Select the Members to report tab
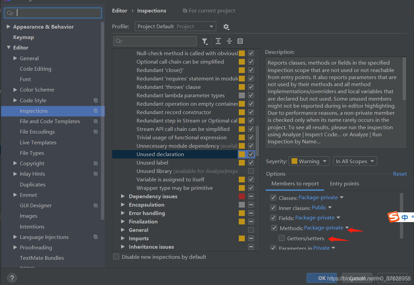This screenshot has width=414, height=285. pos(295,184)
